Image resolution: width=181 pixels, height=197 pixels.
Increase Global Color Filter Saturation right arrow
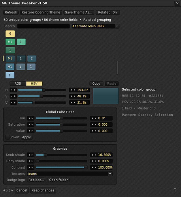(x=32, y=125)
